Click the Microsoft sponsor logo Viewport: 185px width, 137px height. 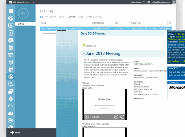coord(177,87)
